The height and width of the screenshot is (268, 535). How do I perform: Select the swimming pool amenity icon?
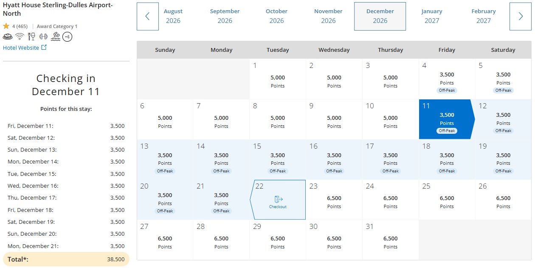[56, 37]
